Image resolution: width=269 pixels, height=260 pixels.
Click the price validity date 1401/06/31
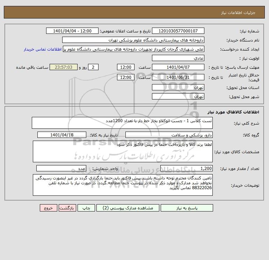[x=178, y=77]
